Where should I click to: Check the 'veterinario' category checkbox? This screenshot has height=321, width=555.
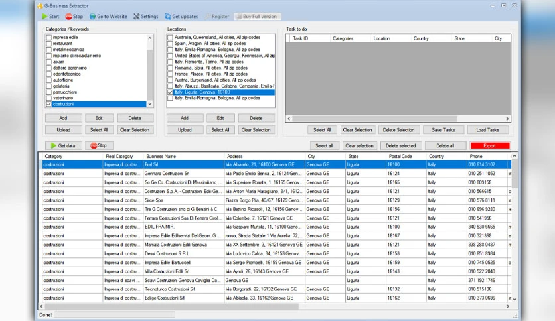49,98
